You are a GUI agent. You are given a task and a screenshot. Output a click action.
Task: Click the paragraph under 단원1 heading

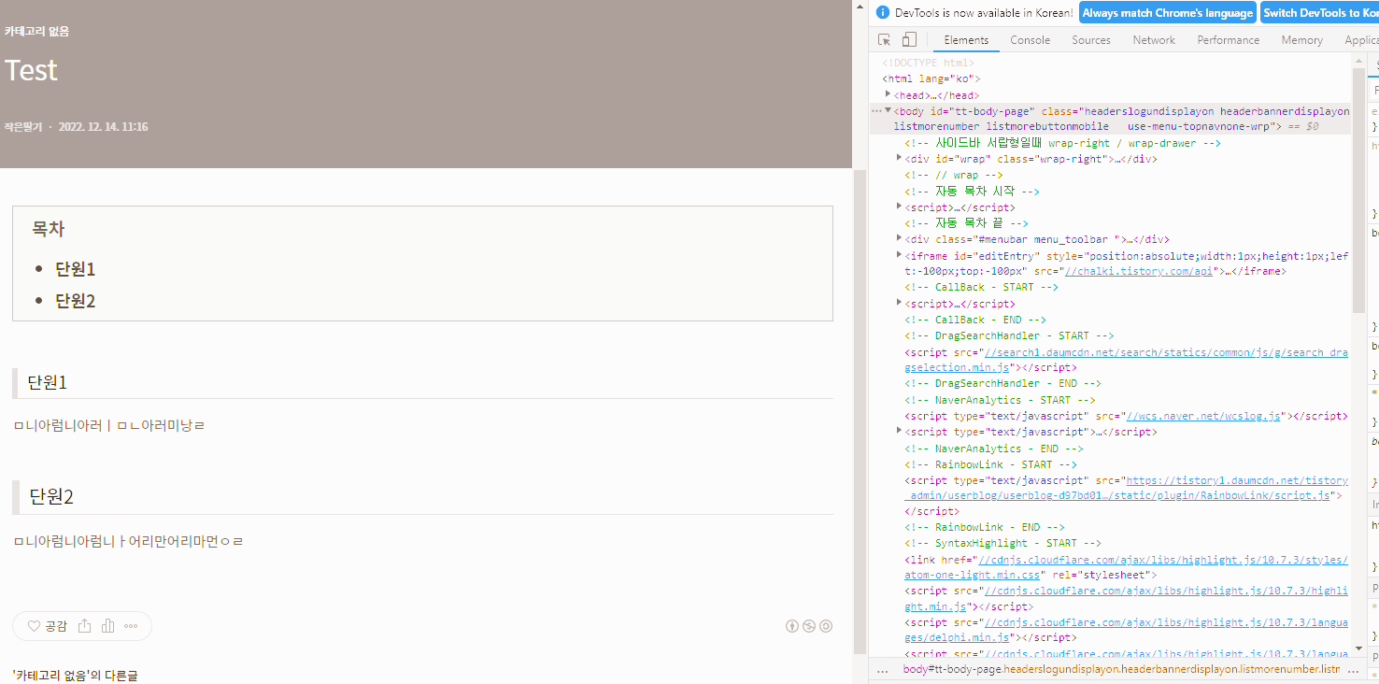(109, 426)
